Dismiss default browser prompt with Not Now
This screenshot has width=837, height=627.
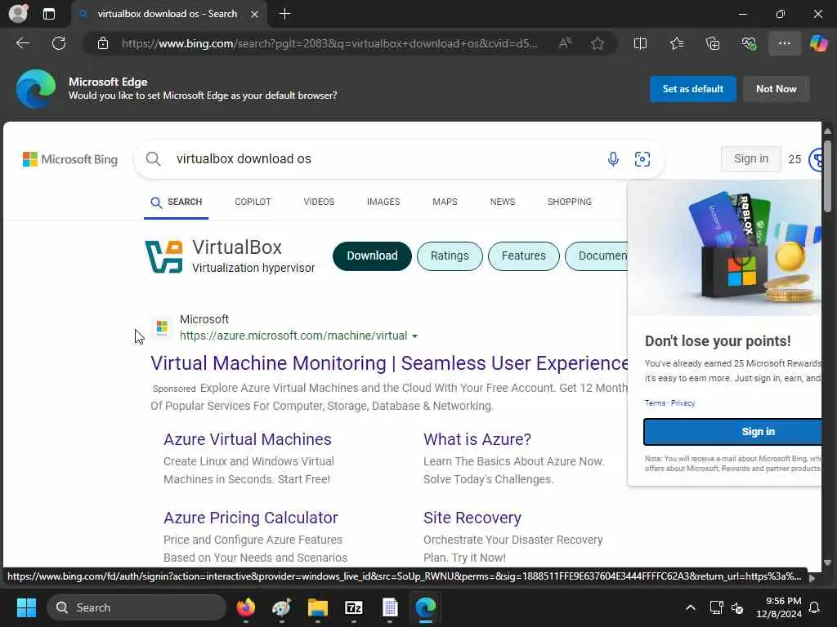click(776, 89)
